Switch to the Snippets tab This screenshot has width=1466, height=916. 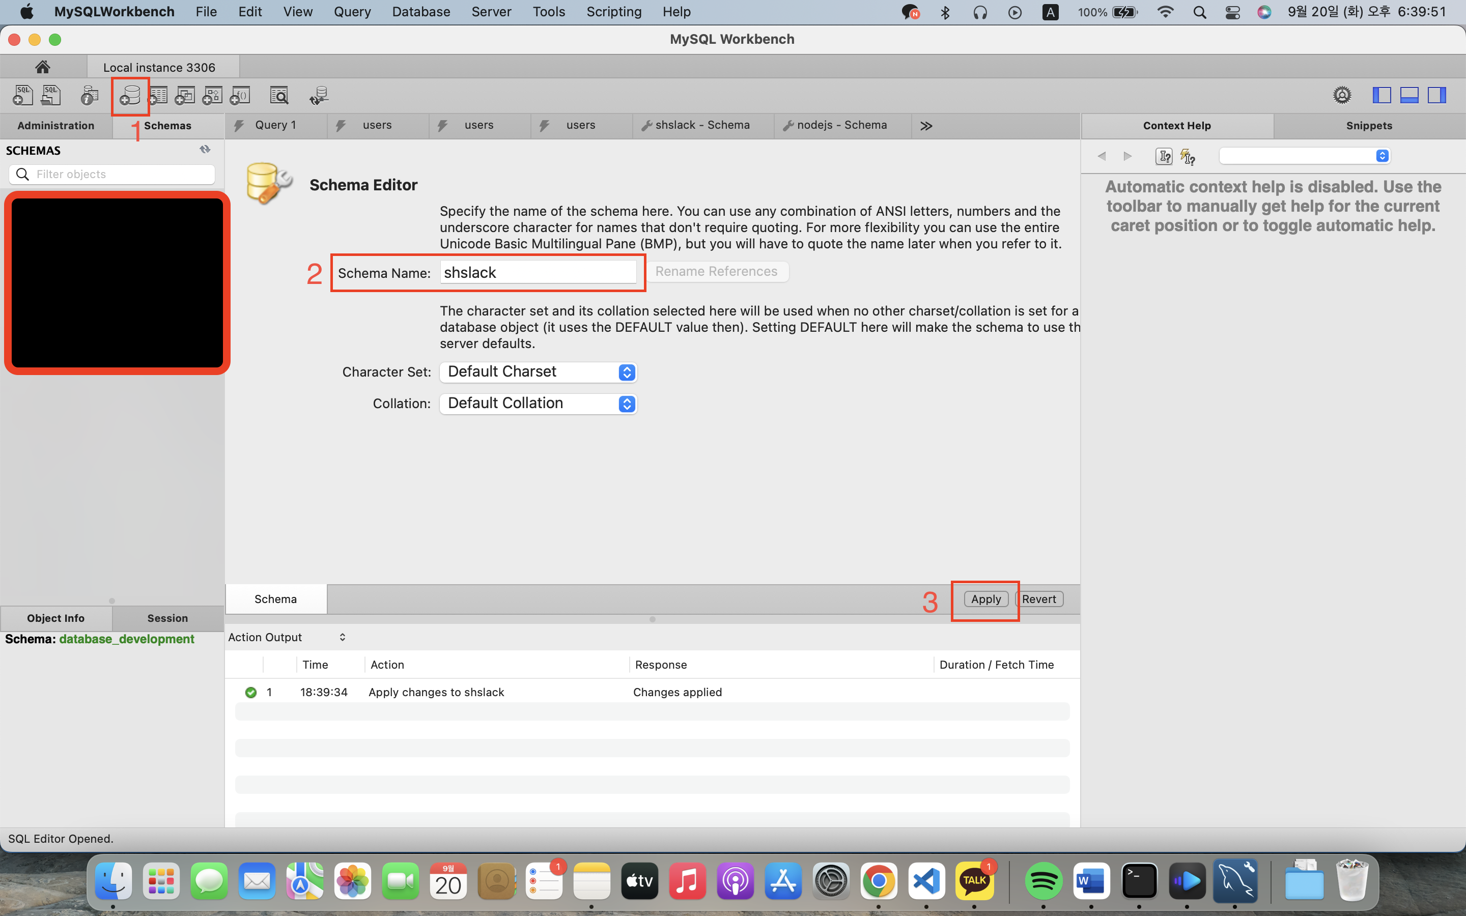coord(1369,125)
